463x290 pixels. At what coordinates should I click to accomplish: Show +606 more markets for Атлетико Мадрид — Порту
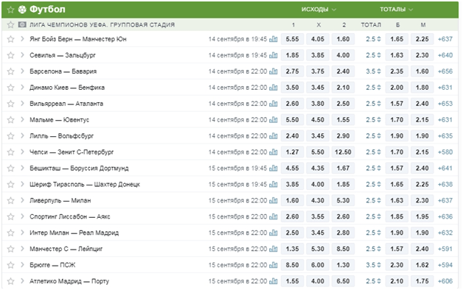(x=445, y=281)
